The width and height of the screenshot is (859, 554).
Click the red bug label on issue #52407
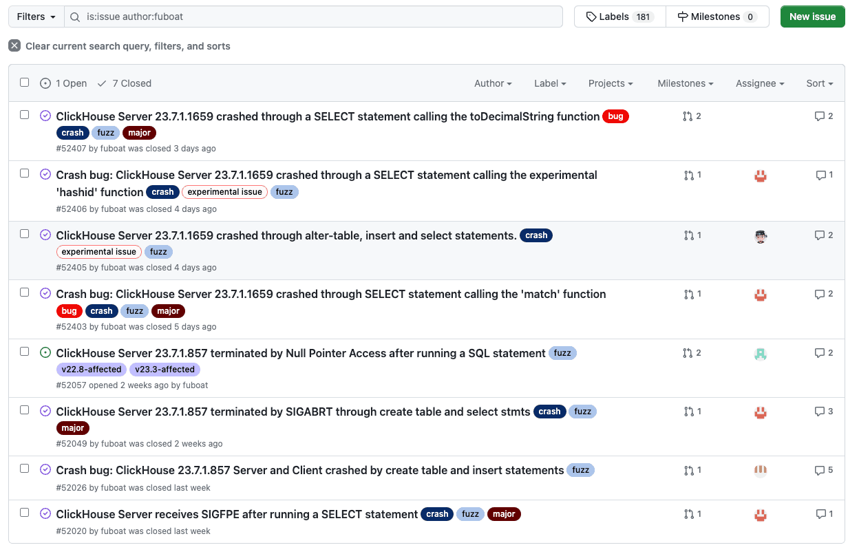pyautogui.click(x=615, y=116)
